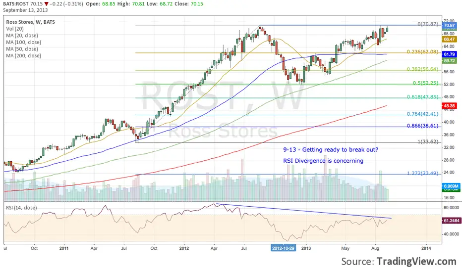Click the September 13, 2013 date text
Screen dimensions: 462x272
25,10
